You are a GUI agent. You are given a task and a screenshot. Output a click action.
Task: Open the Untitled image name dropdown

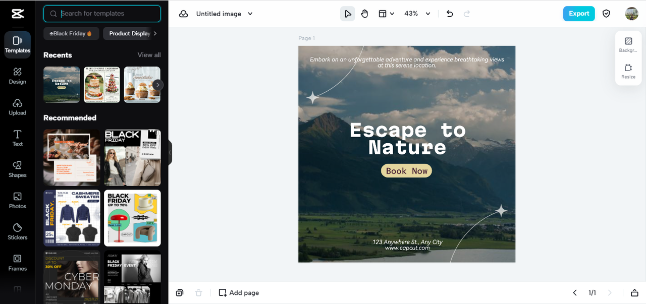click(224, 14)
